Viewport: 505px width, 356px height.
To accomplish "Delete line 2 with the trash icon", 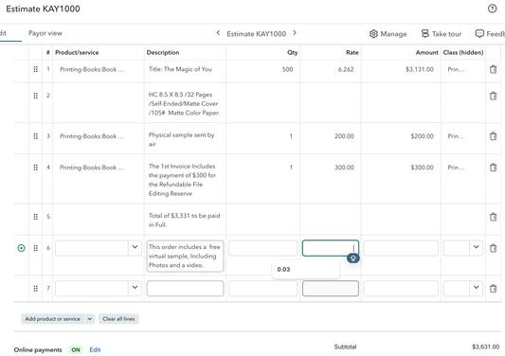I will (493, 96).
